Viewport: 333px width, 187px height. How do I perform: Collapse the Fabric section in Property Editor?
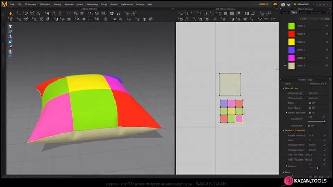coord(283,172)
